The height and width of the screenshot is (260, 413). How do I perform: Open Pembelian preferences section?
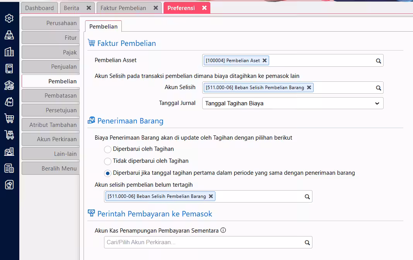(x=51, y=81)
